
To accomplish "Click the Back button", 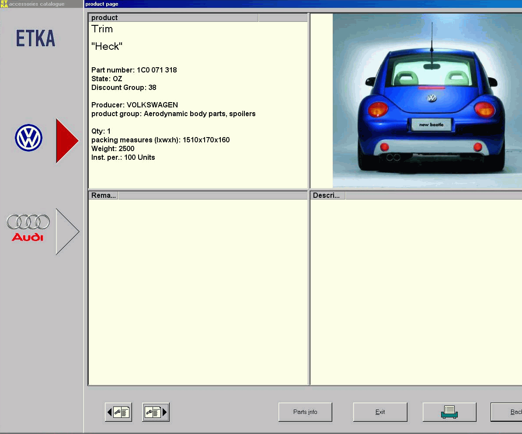I will pyautogui.click(x=507, y=412).
